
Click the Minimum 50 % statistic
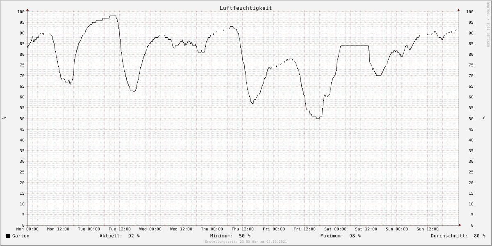coord(230,236)
